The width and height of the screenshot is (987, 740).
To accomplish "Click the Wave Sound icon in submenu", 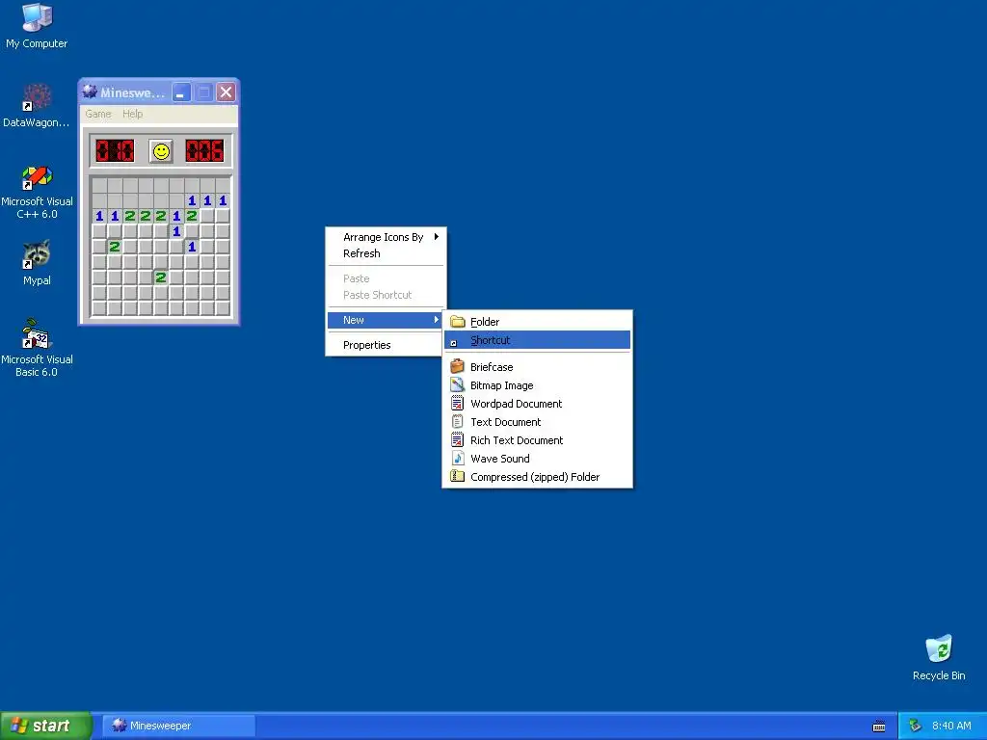I will (x=458, y=458).
